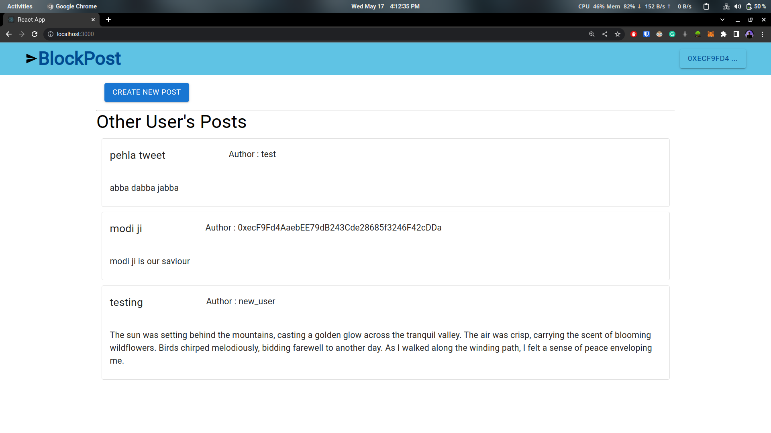Image resolution: width=771 pixels, height=433 pixels.
Task: Click the BlockPost logo
Action: click(x=73, y=59)
